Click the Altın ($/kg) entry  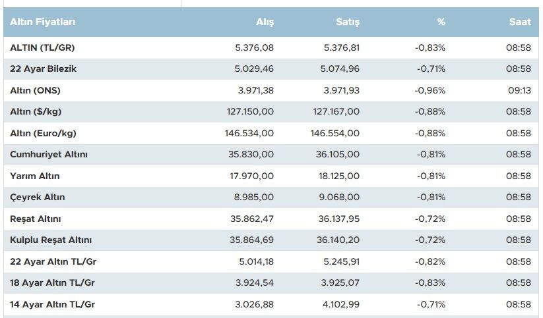pyautogui.click(x=36, y=112)
